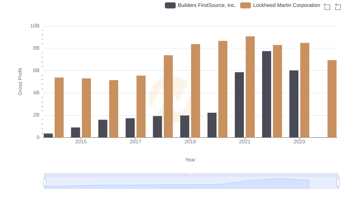The width and height of the screenshot is (346, 199).
Task: Click the Lockheed Martin bar for 2019
Action: point(195,91)
